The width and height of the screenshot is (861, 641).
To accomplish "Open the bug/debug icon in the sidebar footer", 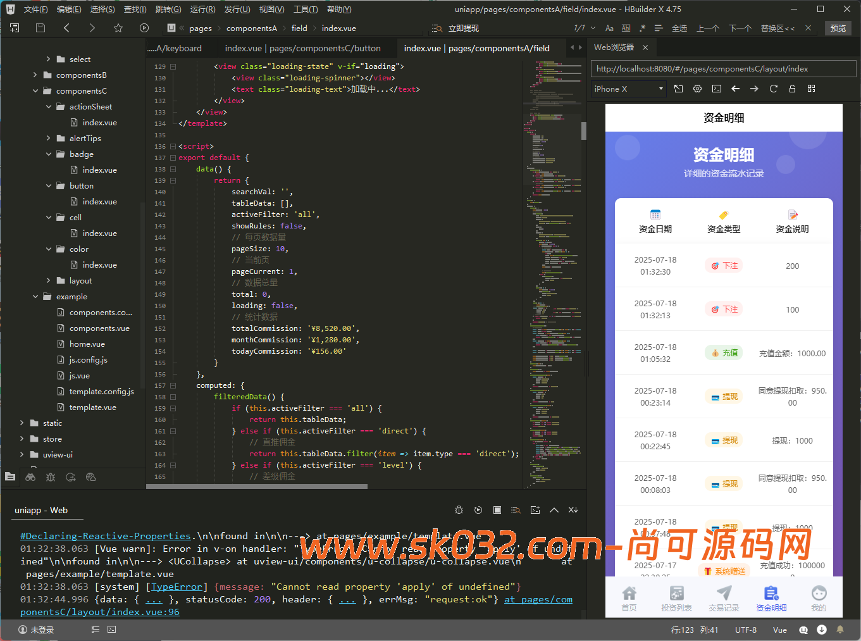I will click(x=49, y=476).
